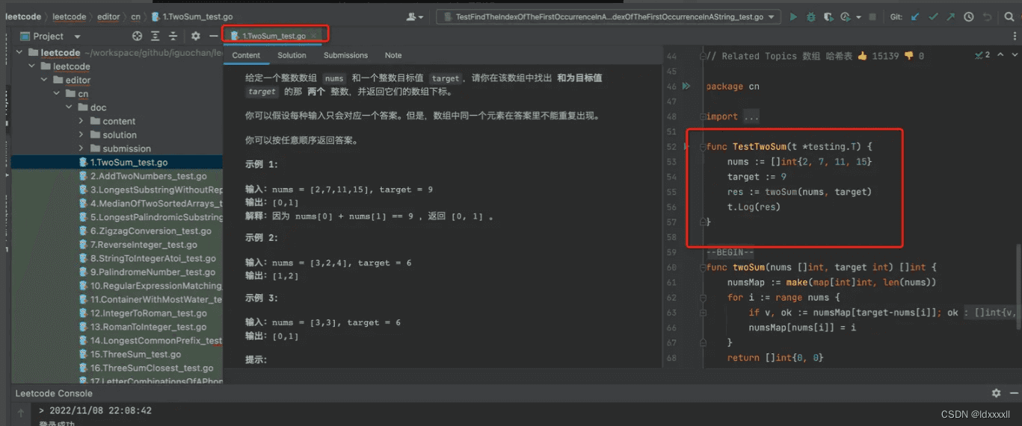Screen dimensions: 1022x426
Task: Collapse the inner leetcode folder
Action: click(32, 66)
